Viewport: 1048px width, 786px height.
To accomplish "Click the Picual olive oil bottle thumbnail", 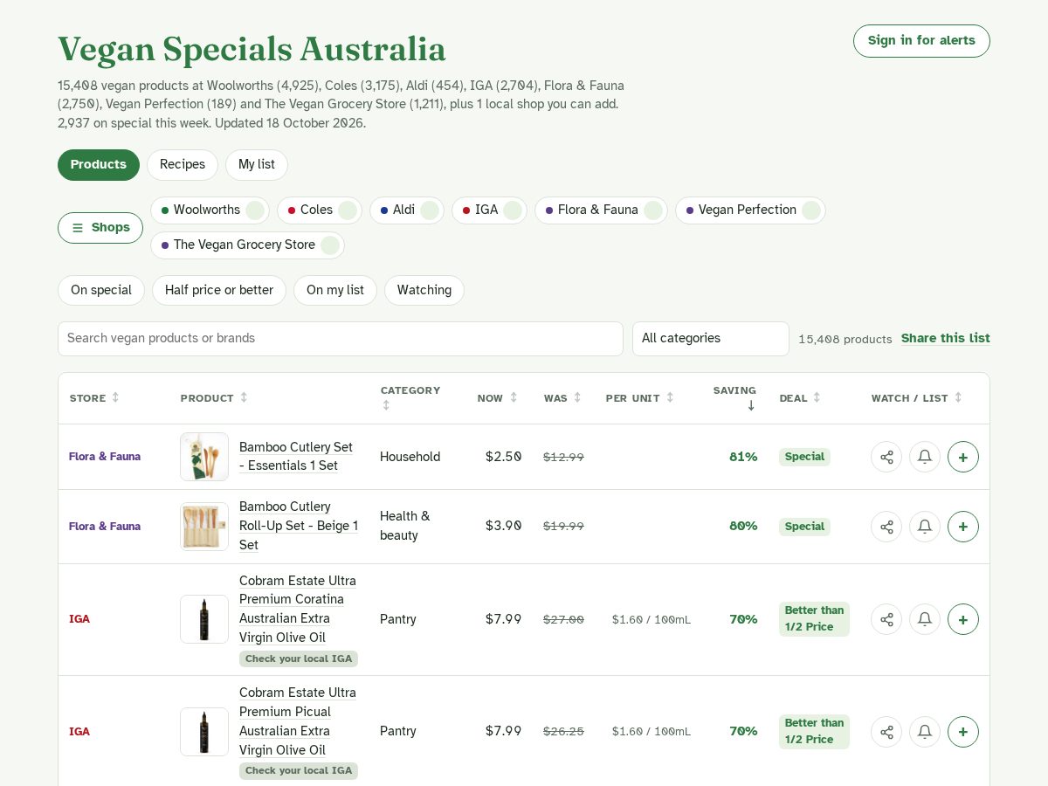I will (204, 732).
